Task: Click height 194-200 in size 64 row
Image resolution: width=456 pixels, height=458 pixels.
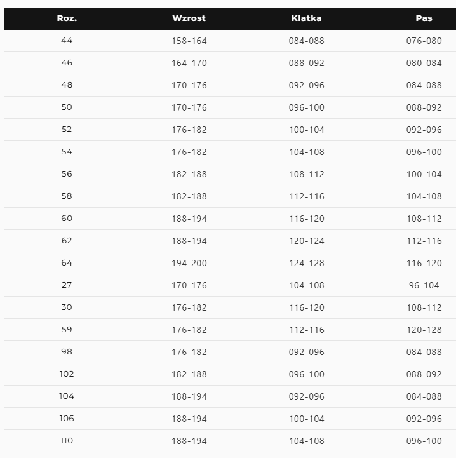Action: click(x=189, y=263)
